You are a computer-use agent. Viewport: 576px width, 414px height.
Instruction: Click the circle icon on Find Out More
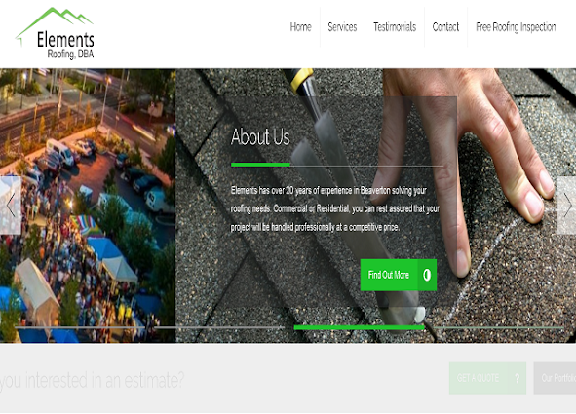(427, 275)
